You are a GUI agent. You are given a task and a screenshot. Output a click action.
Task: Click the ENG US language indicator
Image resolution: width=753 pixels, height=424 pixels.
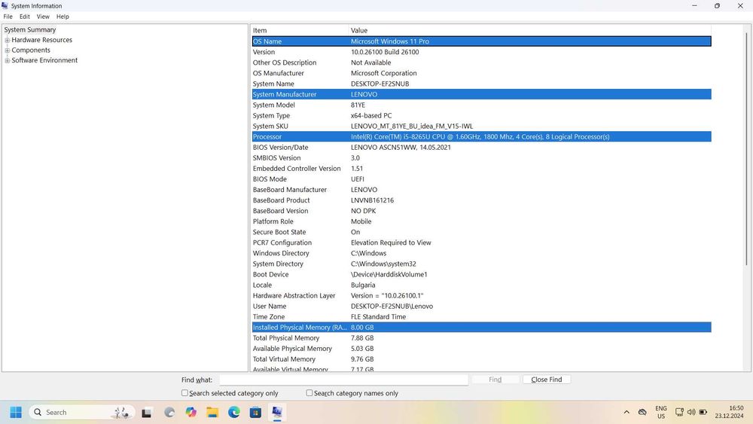661,412
